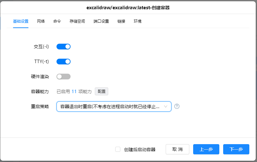Check the 创建后启动容器 checkbox

pos(118,149)
